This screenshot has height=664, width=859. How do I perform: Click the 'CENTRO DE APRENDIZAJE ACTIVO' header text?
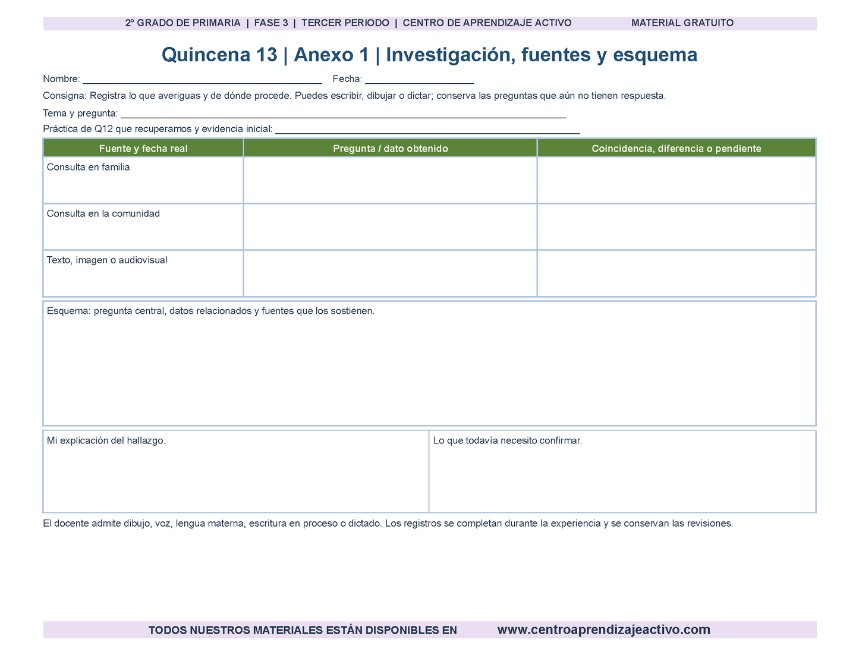487,23
